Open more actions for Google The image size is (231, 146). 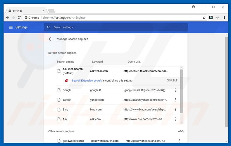(x=176, y=90)
